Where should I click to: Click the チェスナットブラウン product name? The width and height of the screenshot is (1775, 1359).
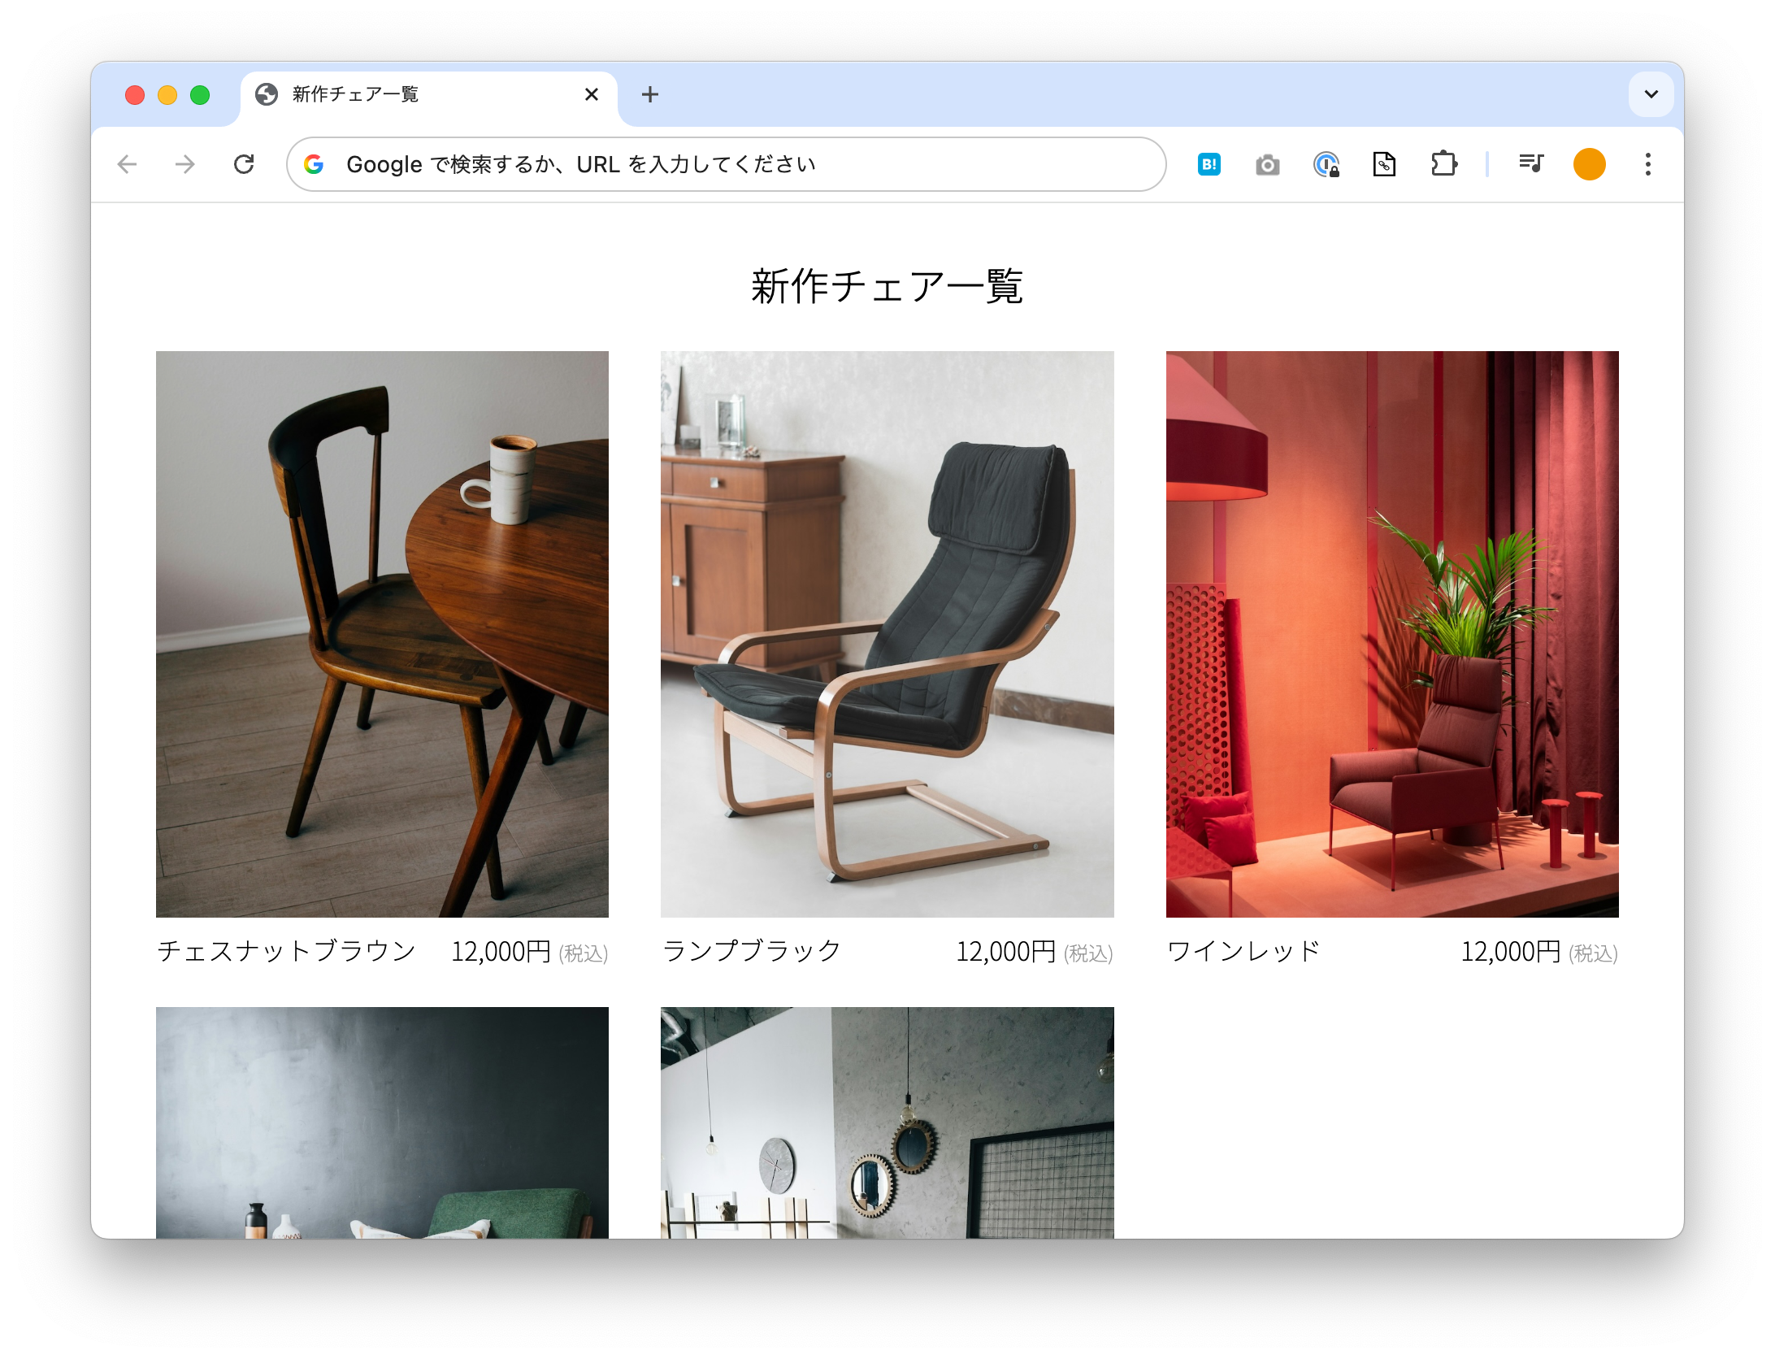pyautogui.click(x=287, y=951)
